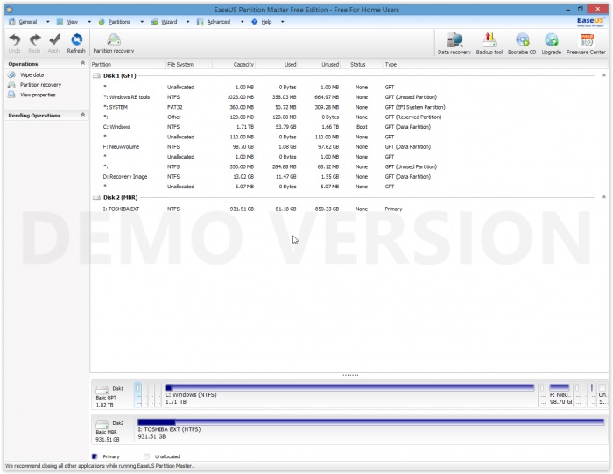The width and height of the screenshot is (613, 474).
Task: Open the Help menu
Action: pos(266,22)
